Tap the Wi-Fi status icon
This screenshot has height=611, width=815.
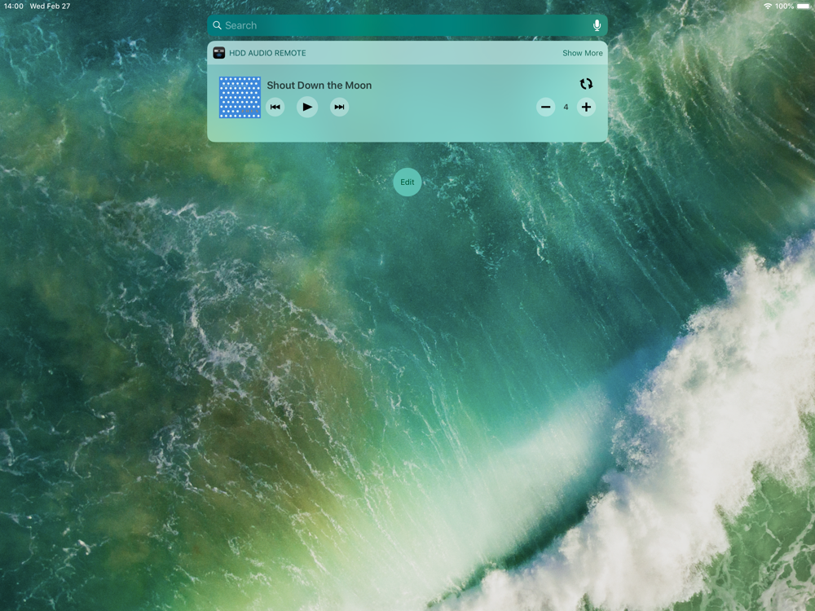click(768, 7)
